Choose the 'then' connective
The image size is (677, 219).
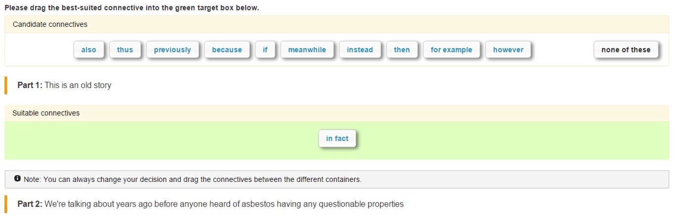click(402, 50)
